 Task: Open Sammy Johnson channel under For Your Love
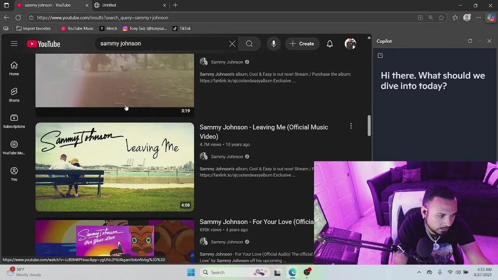point(227,242)
